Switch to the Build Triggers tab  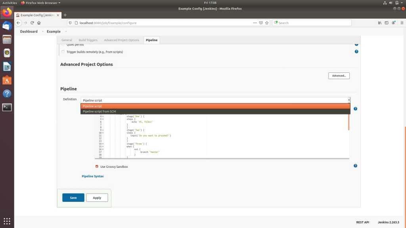(x=88, y=40)
